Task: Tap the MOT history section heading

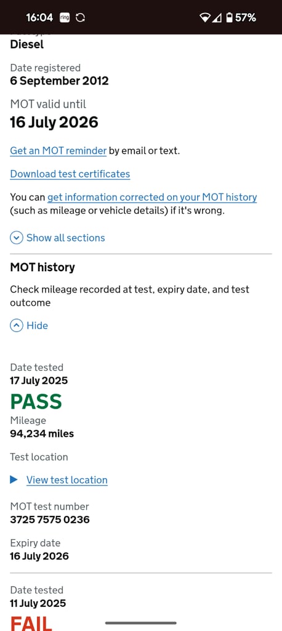Action: [42, 267]
